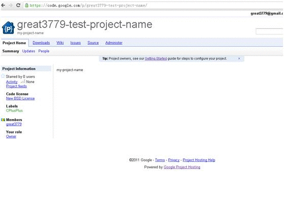Open the Source tab
Viewport: 284px width, 197px height.
pos(93,43)
